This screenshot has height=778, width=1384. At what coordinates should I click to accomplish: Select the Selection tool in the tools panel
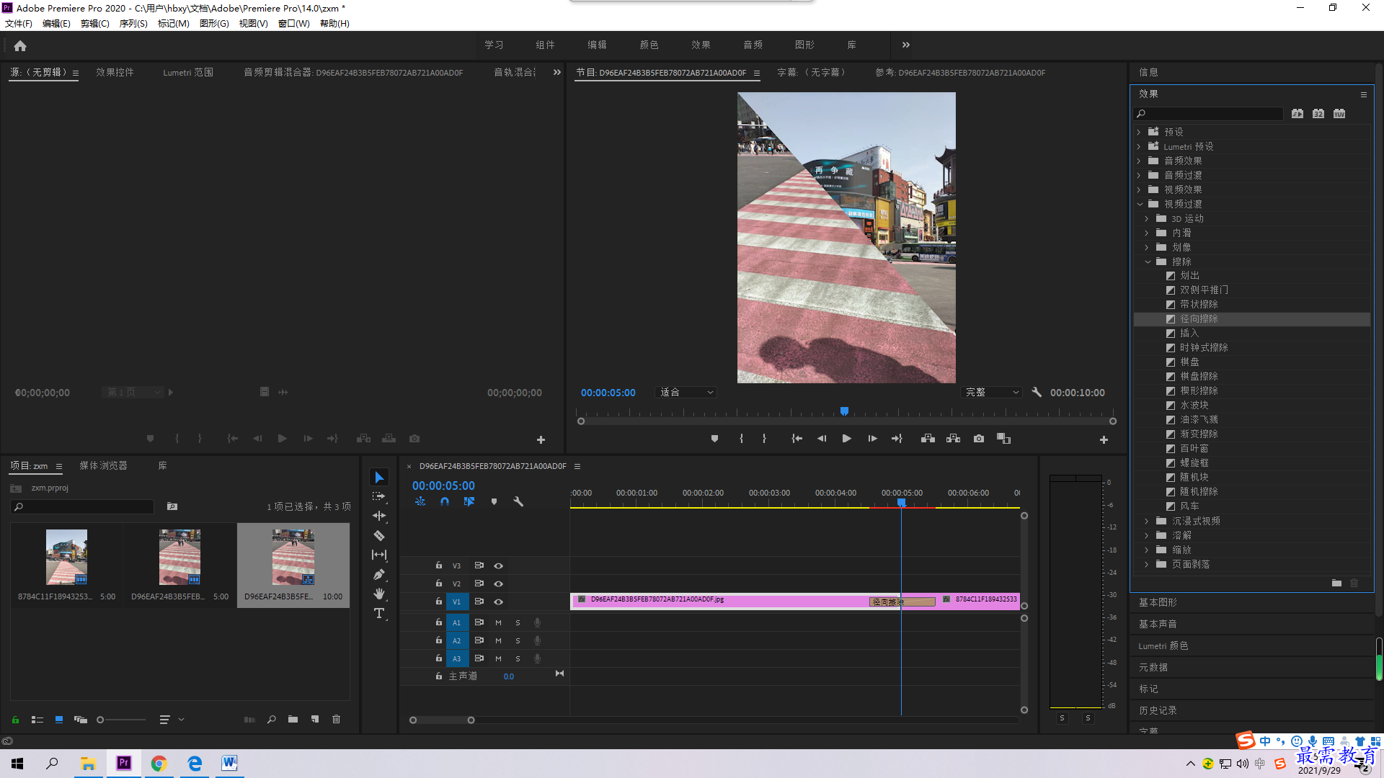[379, 478]
